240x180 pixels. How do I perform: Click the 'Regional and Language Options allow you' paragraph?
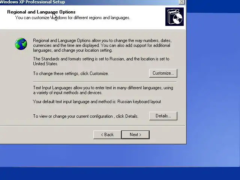[102, 45]
